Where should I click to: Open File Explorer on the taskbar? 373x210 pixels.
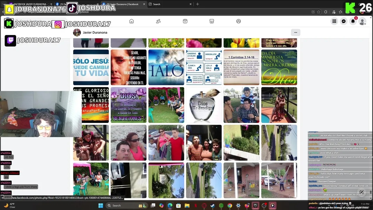(187, 205)
